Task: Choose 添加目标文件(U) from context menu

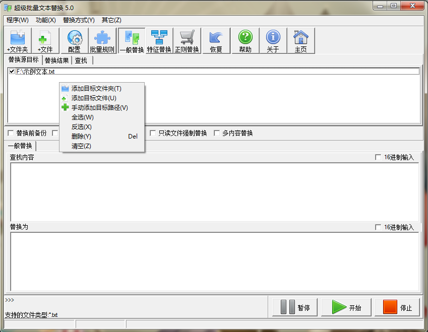Action: (102, 98)
